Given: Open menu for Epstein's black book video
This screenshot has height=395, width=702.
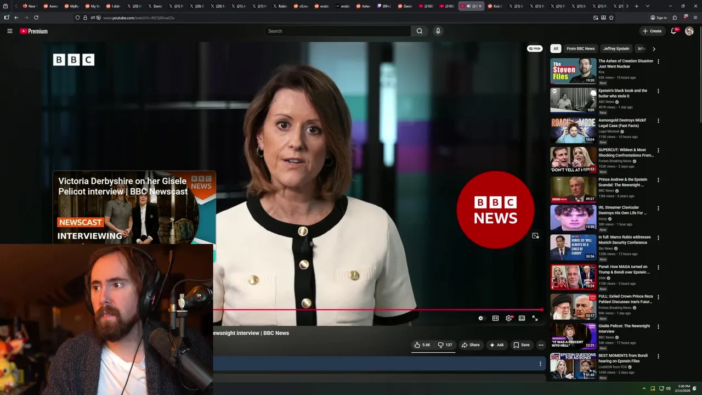Looking at the screenshot, I should 658,91.
